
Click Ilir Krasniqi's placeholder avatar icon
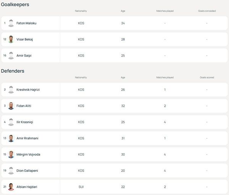pos(11,122)
